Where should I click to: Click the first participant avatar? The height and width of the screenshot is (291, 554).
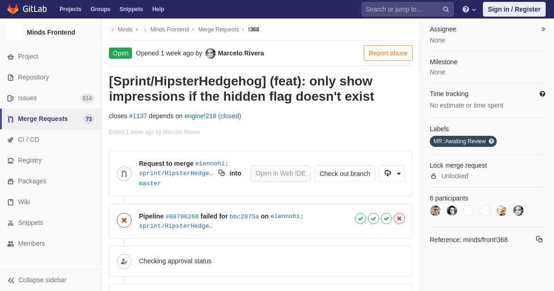(x=435, y=211)
